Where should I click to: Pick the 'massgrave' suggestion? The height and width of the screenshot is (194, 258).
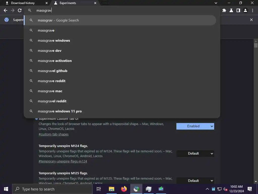[x=120, y=30]
